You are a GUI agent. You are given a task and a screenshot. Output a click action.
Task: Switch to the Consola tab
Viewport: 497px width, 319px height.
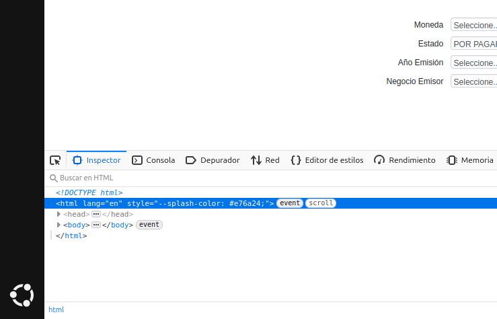(x=153, y=160)
